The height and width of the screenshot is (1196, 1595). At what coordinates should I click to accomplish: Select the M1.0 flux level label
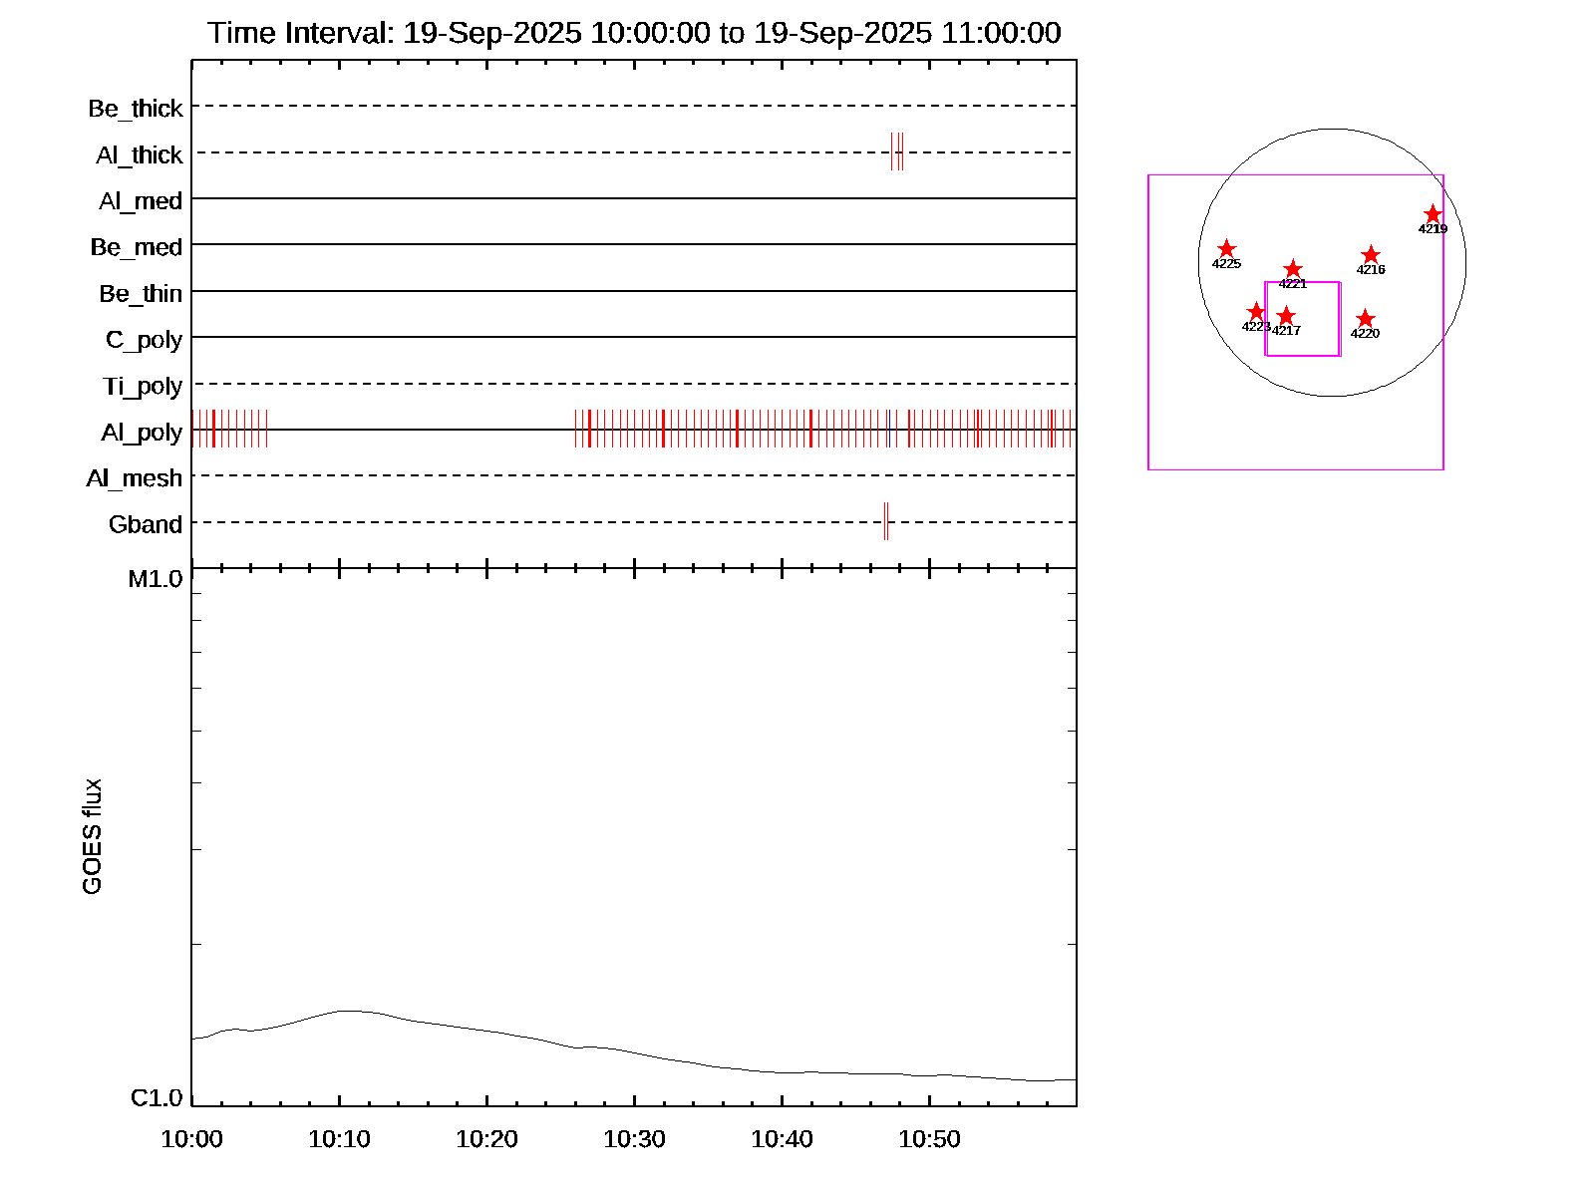click(x=156, y=579)
